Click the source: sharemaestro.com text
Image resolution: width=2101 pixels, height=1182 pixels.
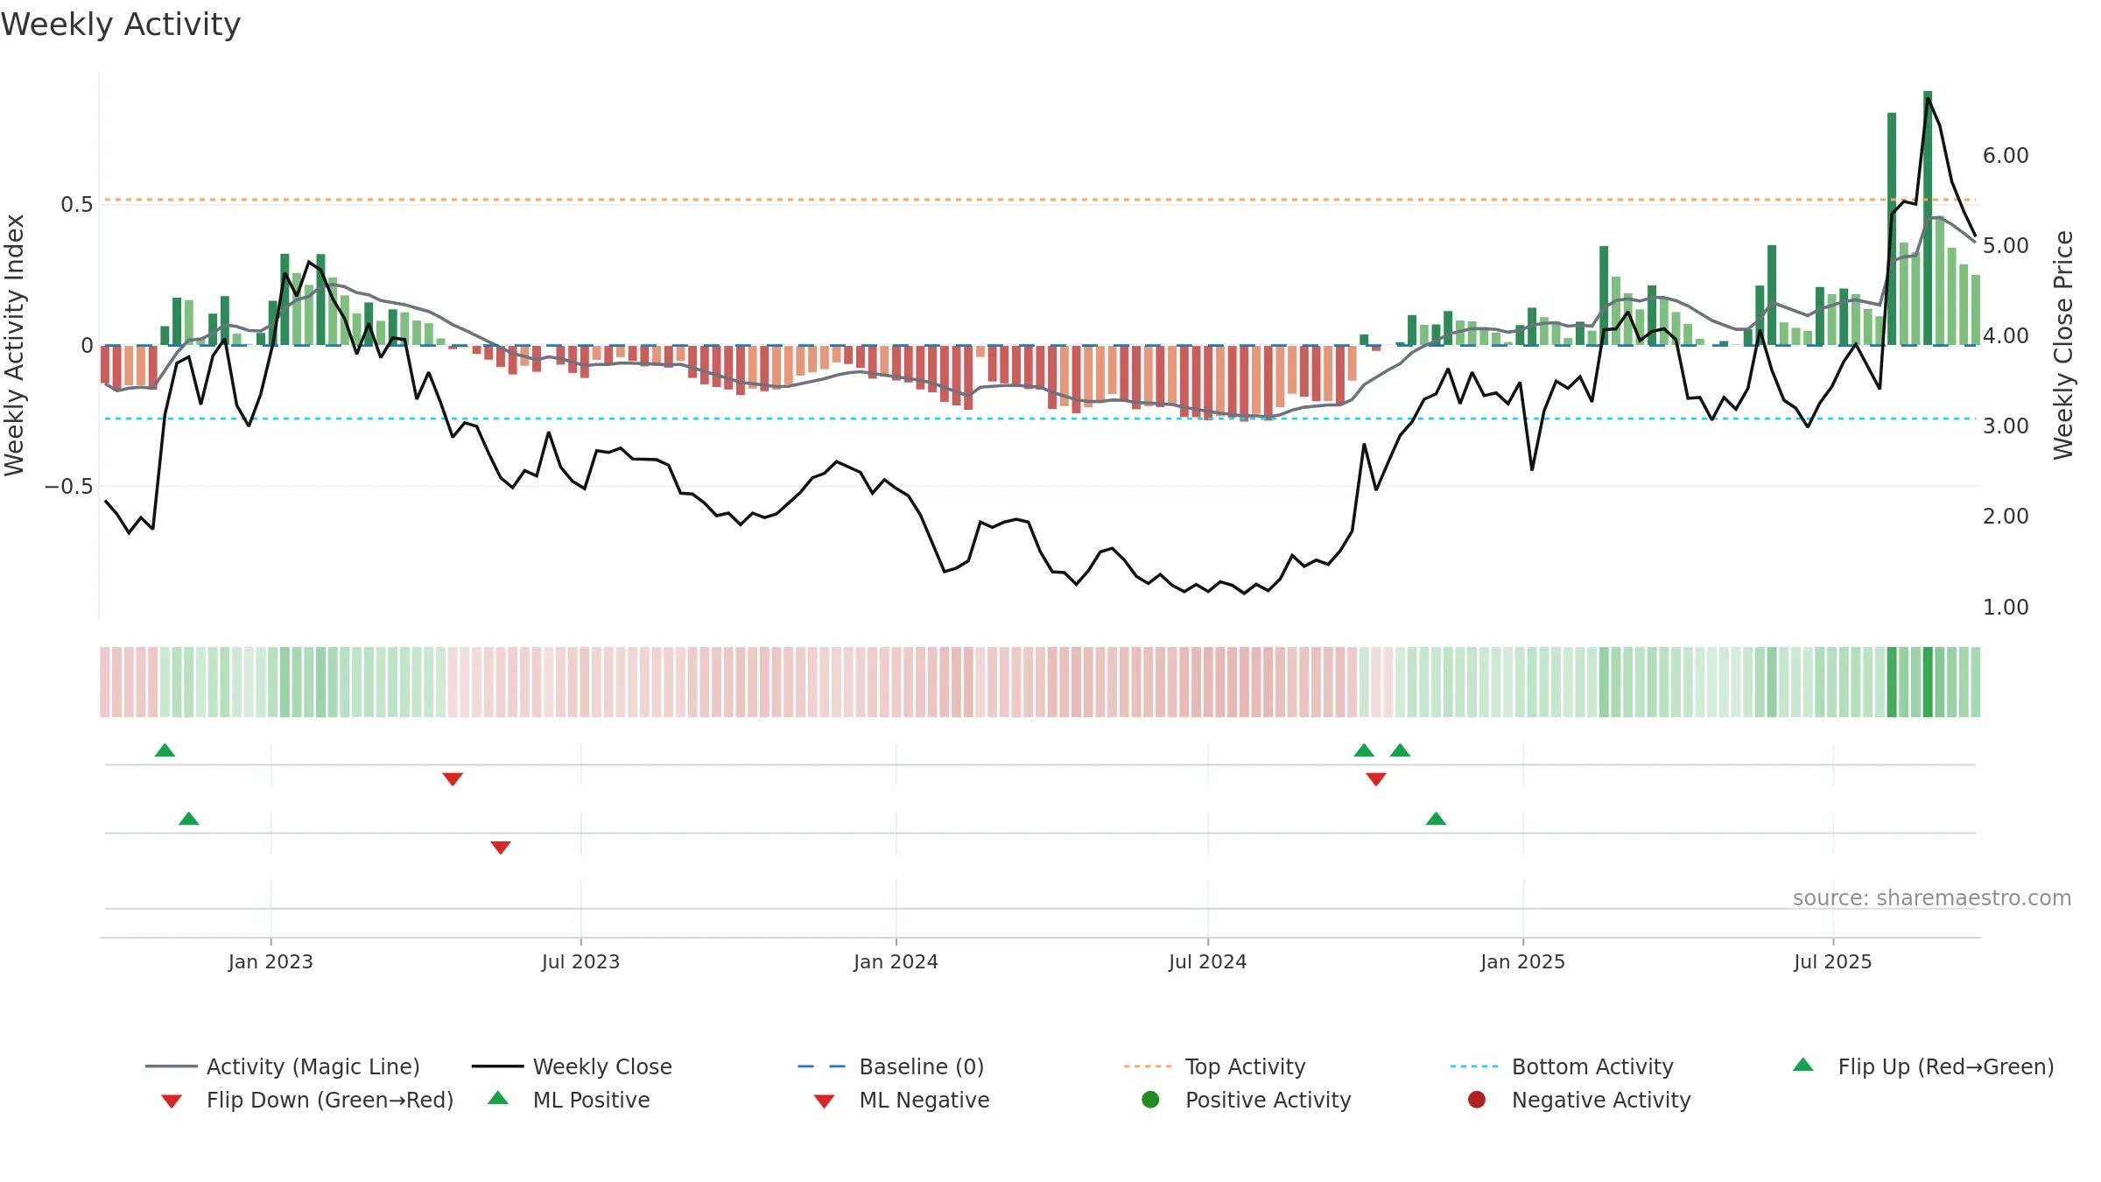coord(1932,897)
